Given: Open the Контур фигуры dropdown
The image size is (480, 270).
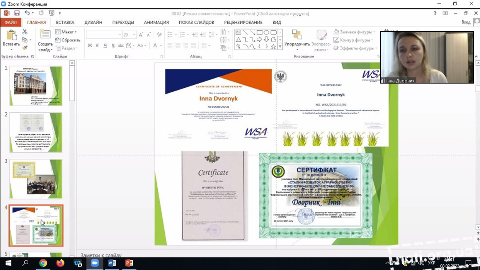Looking at the screenshot, I should point(353,40).
